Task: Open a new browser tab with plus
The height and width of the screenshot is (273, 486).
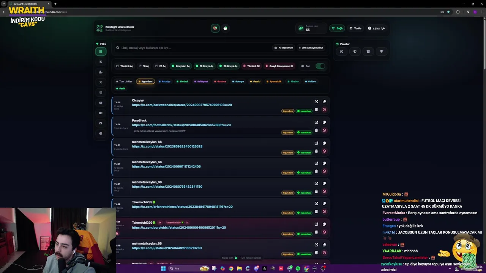Action: click(55, 4)
